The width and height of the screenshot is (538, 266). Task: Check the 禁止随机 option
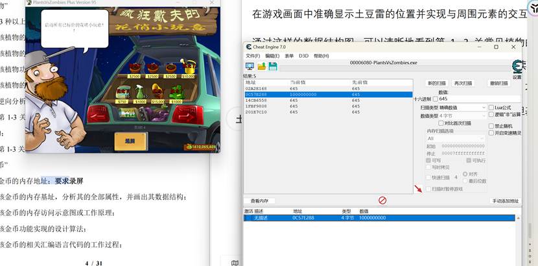(491, 127)
